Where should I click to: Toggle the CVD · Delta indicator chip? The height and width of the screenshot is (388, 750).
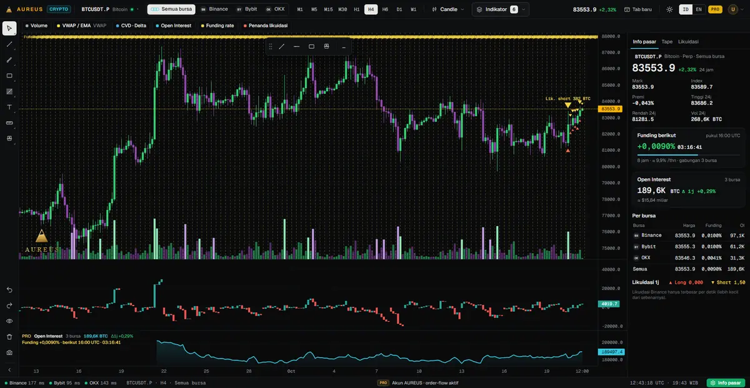[131, 26]
